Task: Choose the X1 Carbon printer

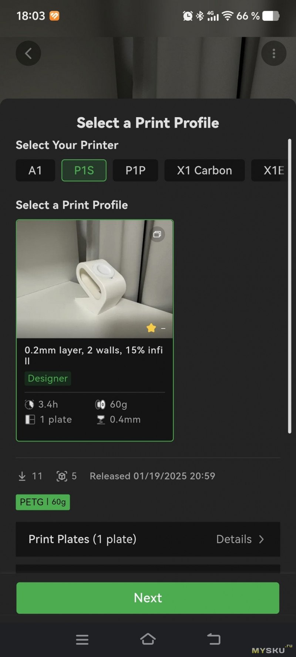Action: [x=205, y=170]
